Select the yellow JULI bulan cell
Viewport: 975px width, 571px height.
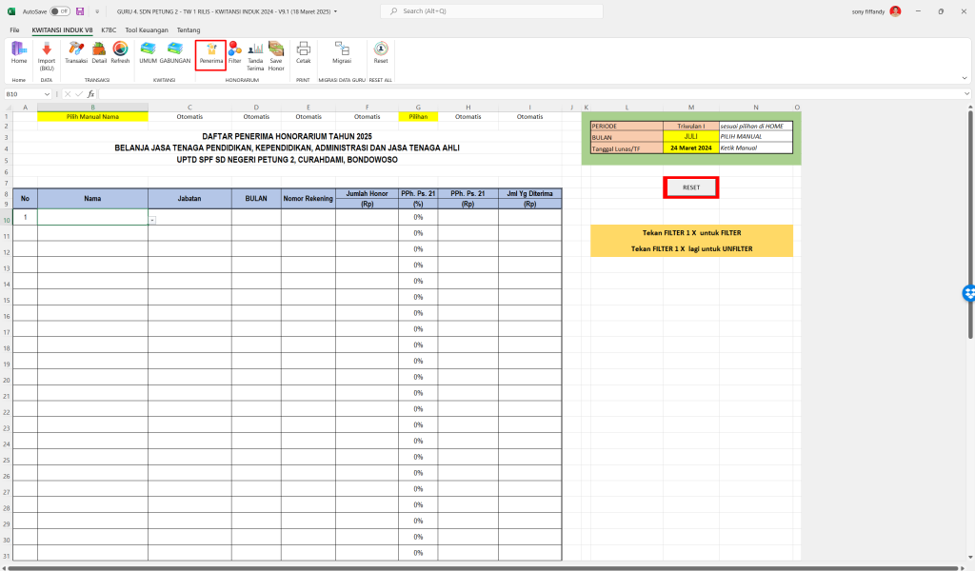(x=691, y=137)
